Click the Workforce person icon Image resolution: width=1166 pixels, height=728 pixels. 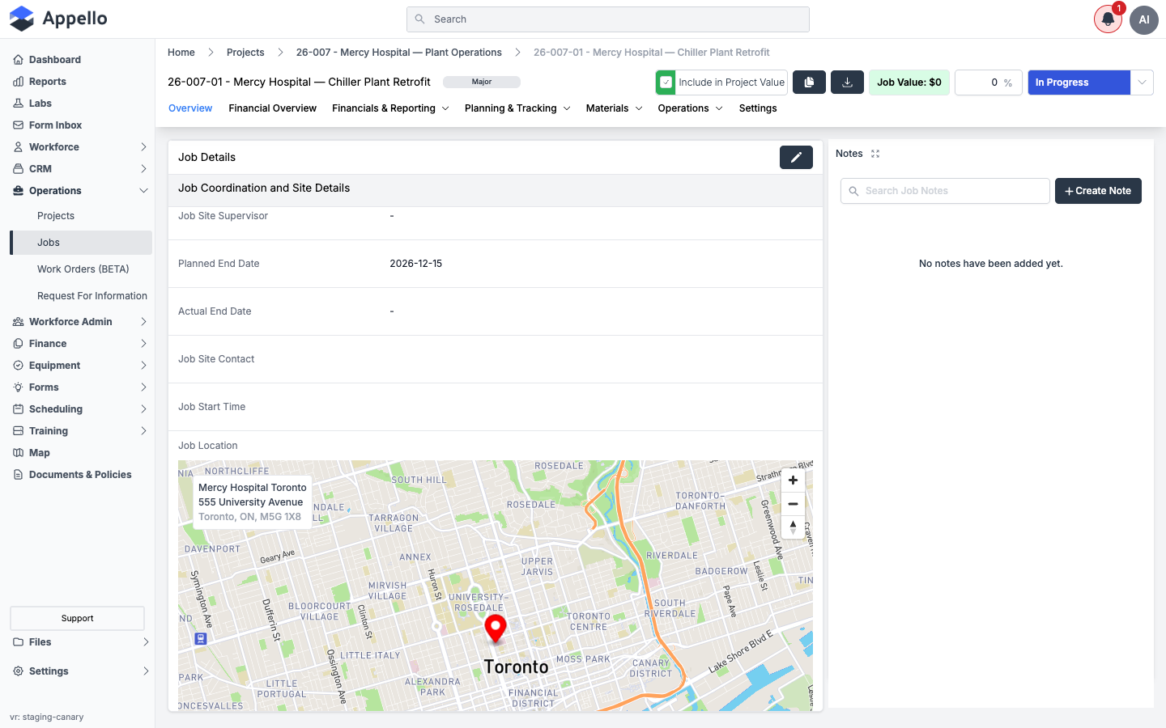click(x=18, y=146)
